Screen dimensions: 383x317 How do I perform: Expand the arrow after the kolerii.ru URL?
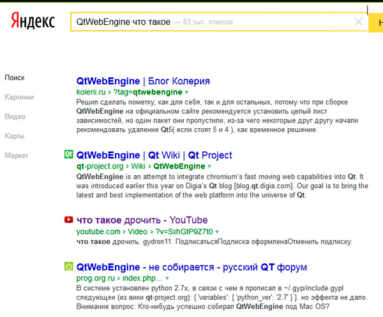[186, 92]
